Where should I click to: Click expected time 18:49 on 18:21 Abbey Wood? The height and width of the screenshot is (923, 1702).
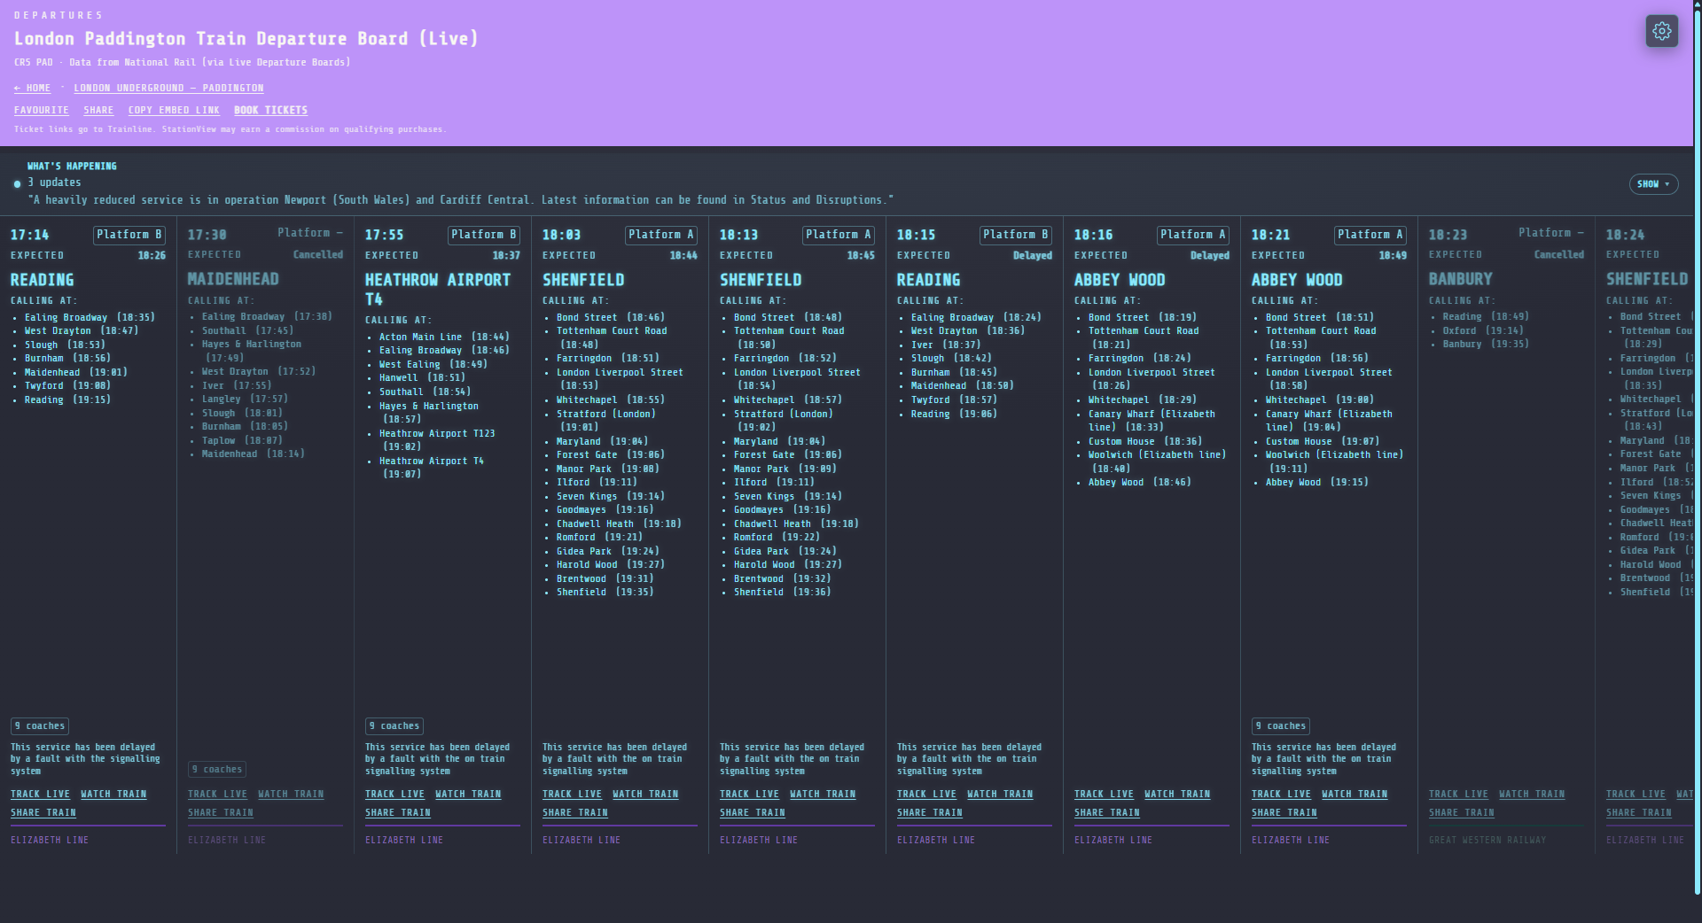pos(1393,255)
